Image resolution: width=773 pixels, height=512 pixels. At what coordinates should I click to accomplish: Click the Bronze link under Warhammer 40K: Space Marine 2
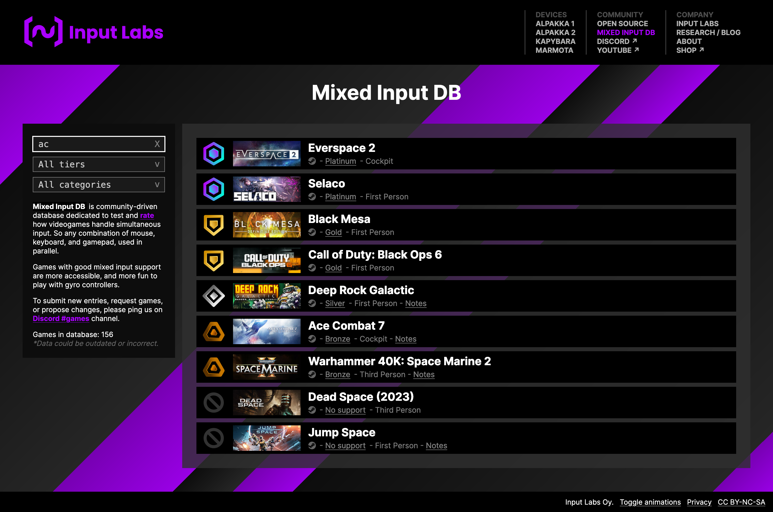click(337, 375)
